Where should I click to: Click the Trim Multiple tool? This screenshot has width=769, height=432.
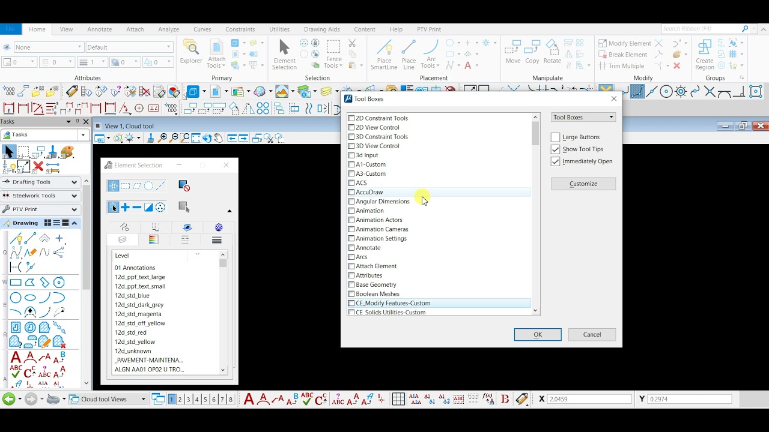(621, 66)
